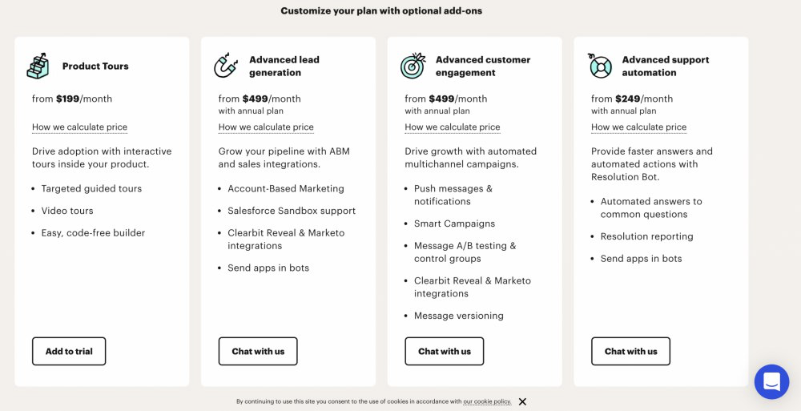
Task: Click the Product Tours card heading
Action: 95,66
